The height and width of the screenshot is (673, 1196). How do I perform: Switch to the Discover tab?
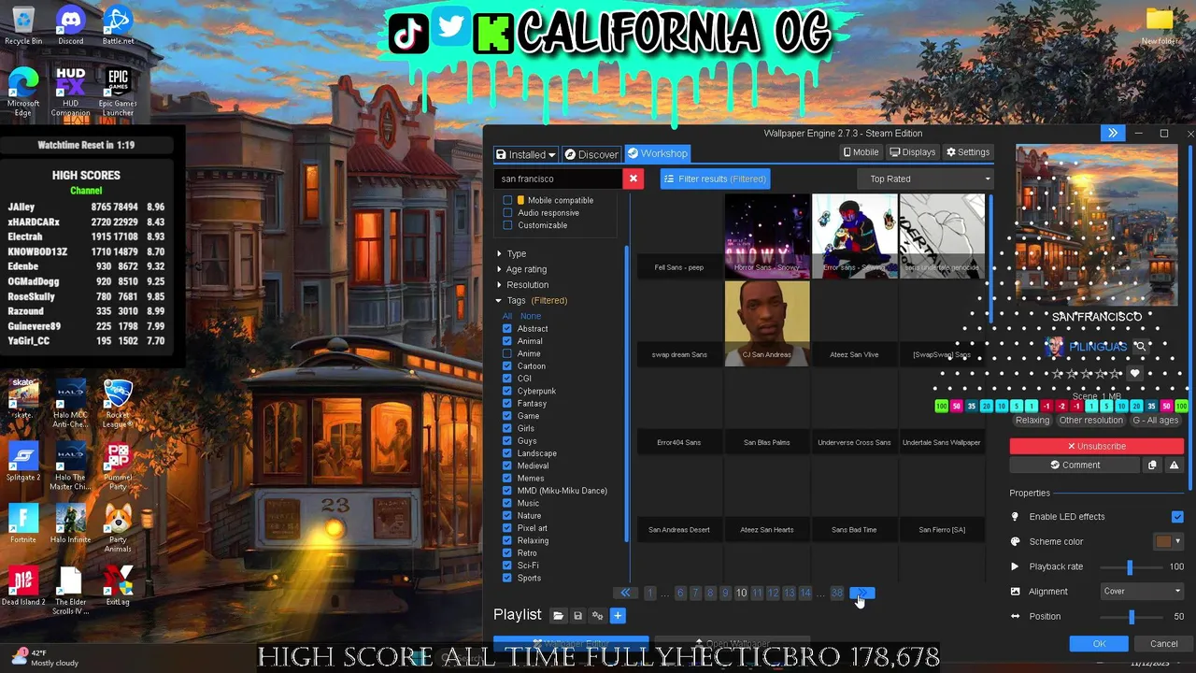tap(591, 154)
